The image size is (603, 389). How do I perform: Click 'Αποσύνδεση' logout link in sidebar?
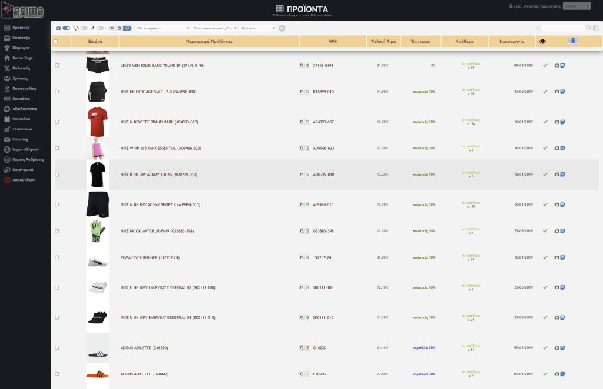[x=24, y=180]
